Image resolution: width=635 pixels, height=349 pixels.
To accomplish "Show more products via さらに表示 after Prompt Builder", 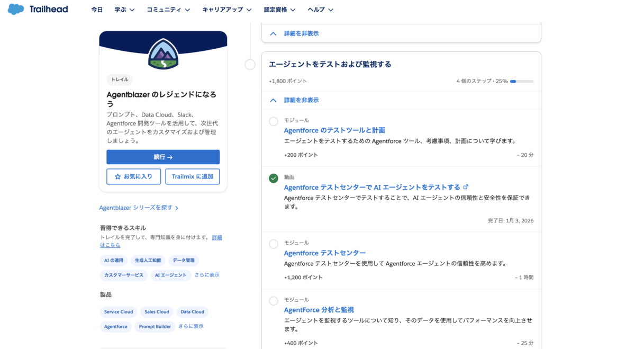I will 191,326.
